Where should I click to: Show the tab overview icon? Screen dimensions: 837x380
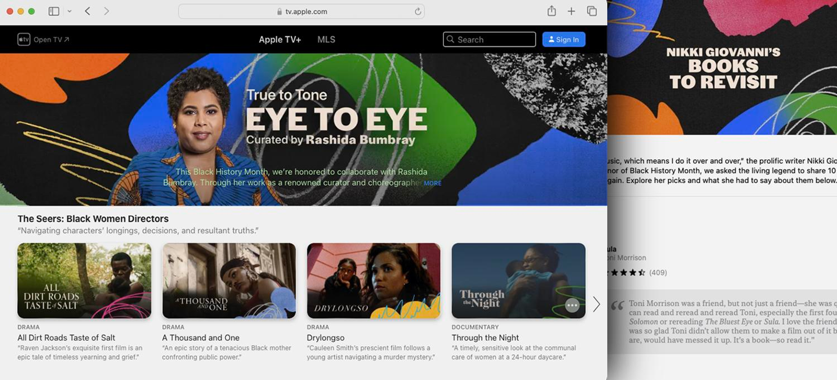[592, 11]
